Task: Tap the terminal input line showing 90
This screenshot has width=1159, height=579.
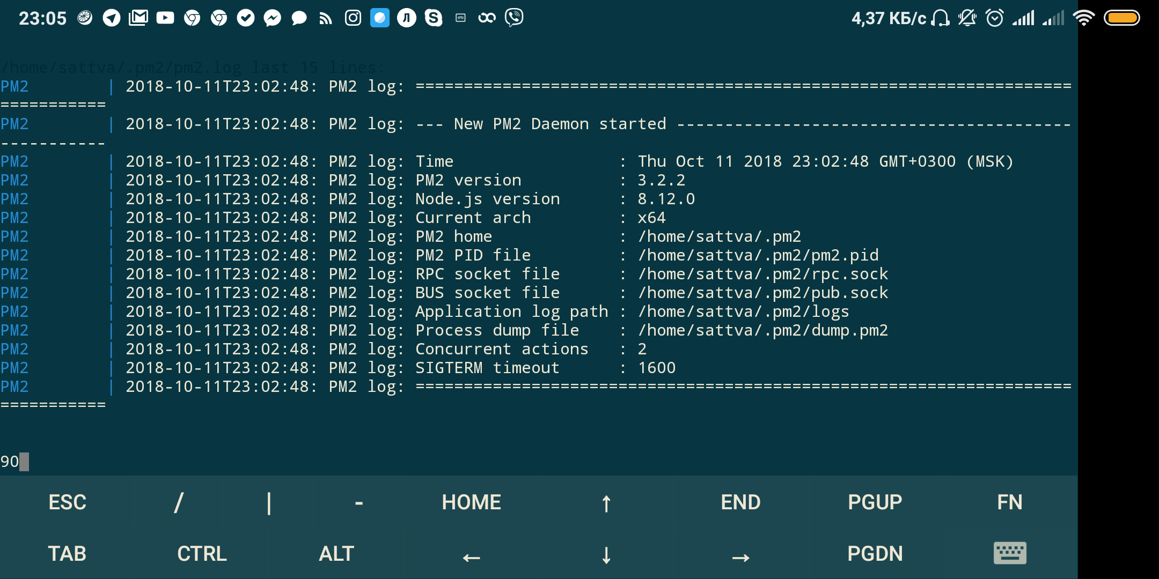Action: click(x=539, y=461)
